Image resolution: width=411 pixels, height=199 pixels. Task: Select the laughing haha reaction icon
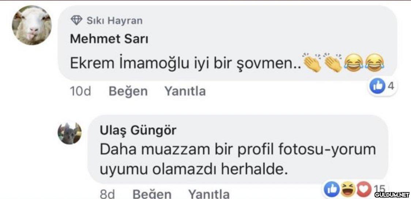click(348, 188)
